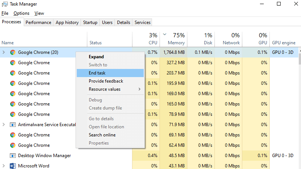Click Chrome icon in the 78.9 MB row
The width and height of the screenshot is (301, 169).
[x=13, y=115]
